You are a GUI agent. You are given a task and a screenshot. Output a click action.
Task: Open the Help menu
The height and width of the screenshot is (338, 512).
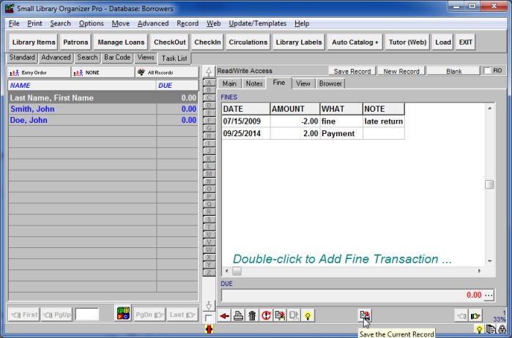click(302, 23)
